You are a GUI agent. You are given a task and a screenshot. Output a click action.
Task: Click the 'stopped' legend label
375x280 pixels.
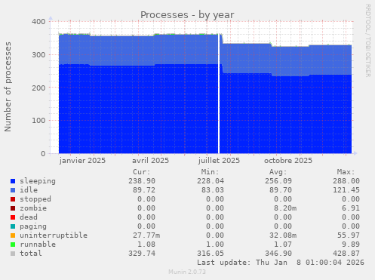coord(35,199)
